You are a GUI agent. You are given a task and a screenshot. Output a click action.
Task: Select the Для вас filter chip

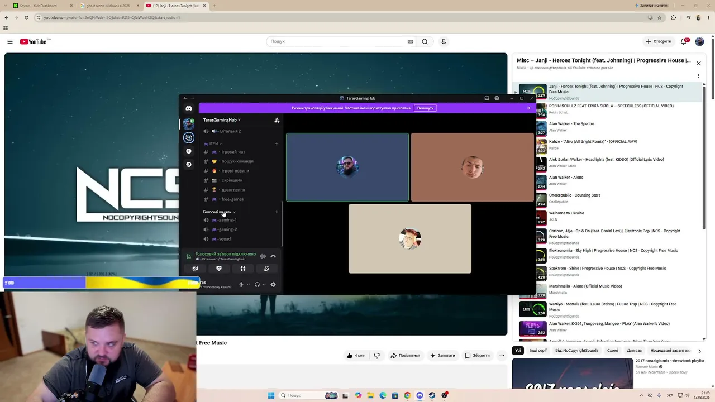tap(635, 351)
